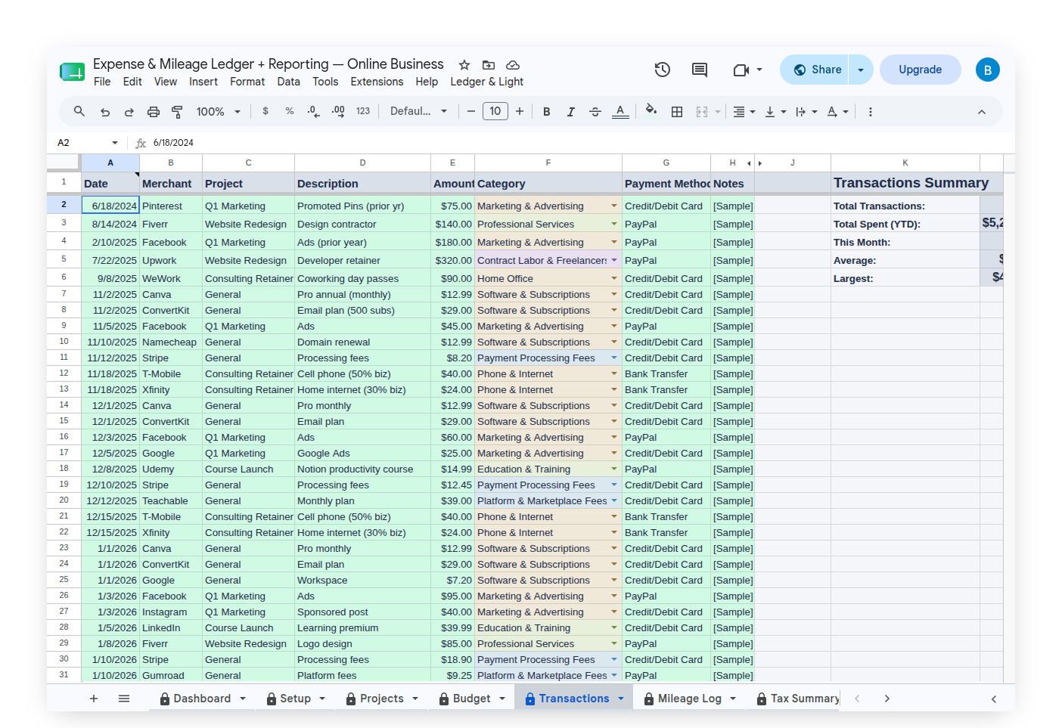Open the more toolbar options dots
The image size is (1062, 728).
(871, 112)
